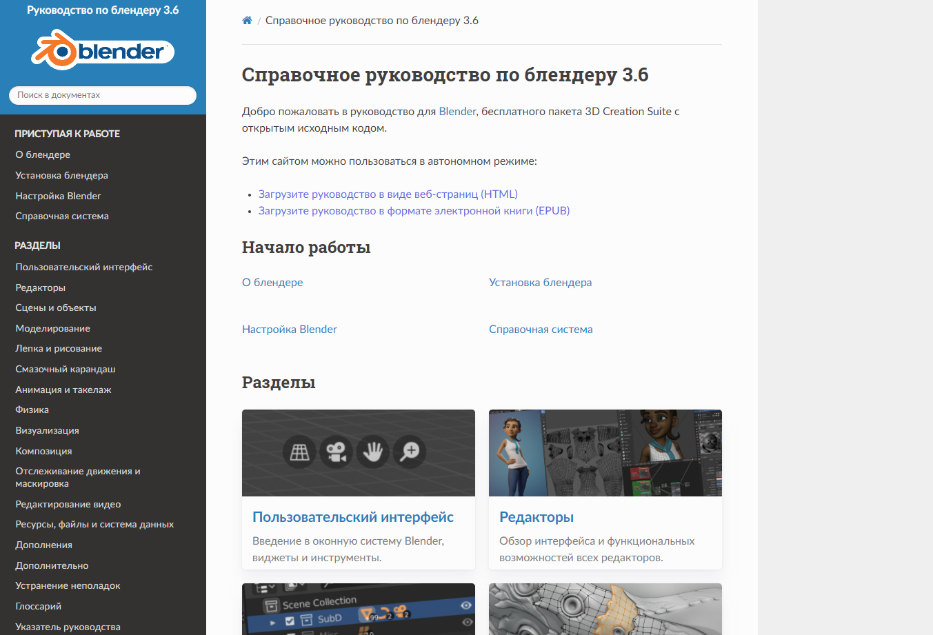
Task: Click the breadcrumb text 'Справочное руководство по блендеру 3.6'
Action: pos(372,21)
